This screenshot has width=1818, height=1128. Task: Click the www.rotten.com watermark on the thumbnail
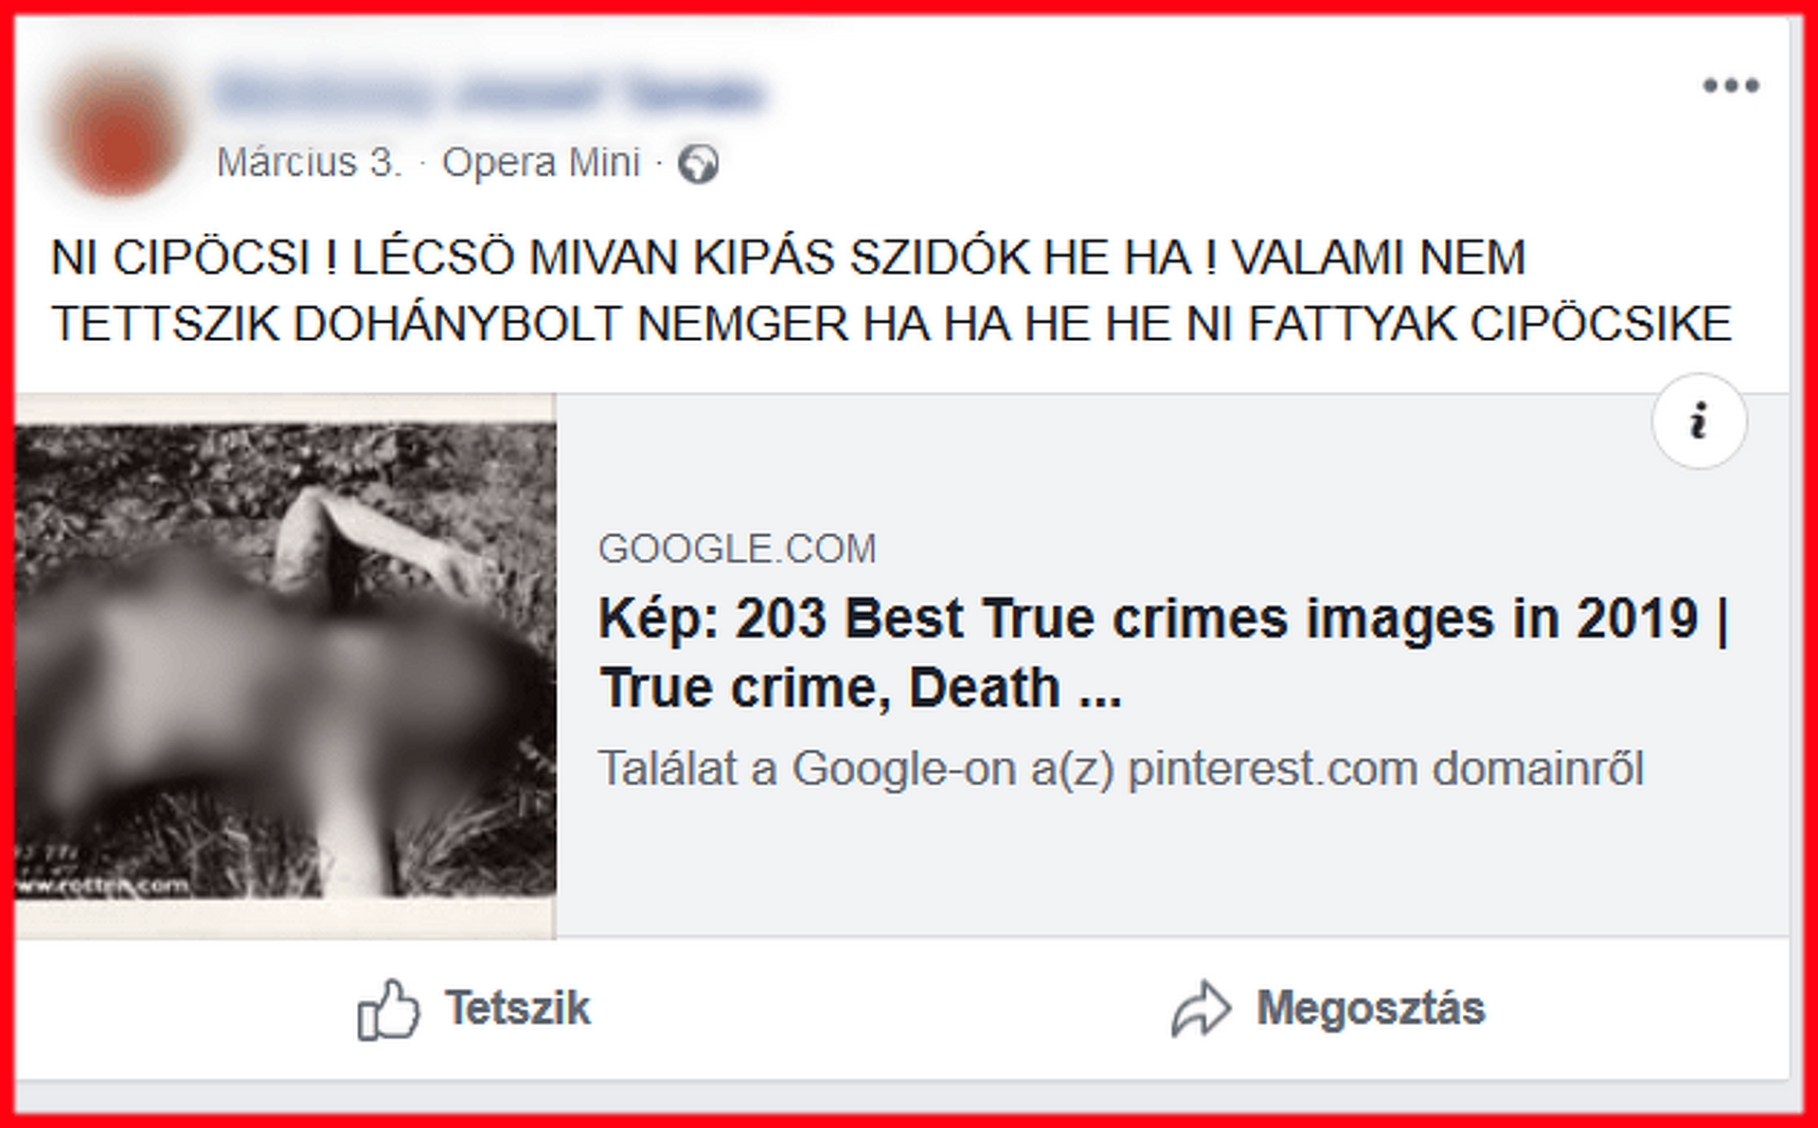point(101,886)
